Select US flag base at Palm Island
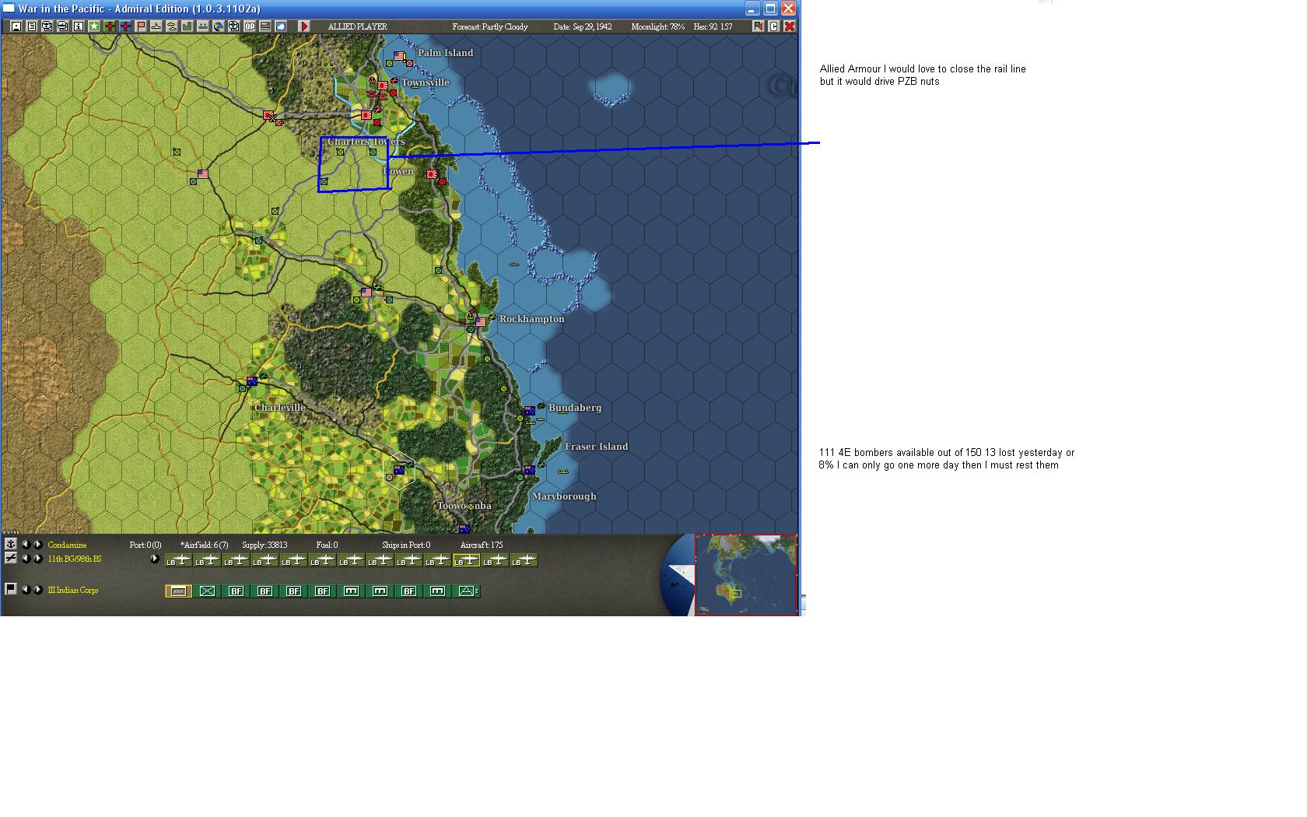The height and width of the screenshot is (817, 1307). point(400,56)
